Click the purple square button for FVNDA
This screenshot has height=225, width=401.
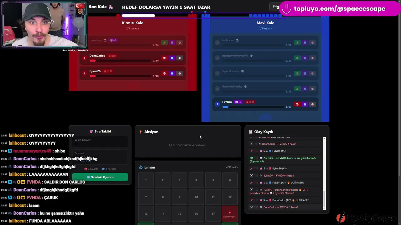coord(305,104)
